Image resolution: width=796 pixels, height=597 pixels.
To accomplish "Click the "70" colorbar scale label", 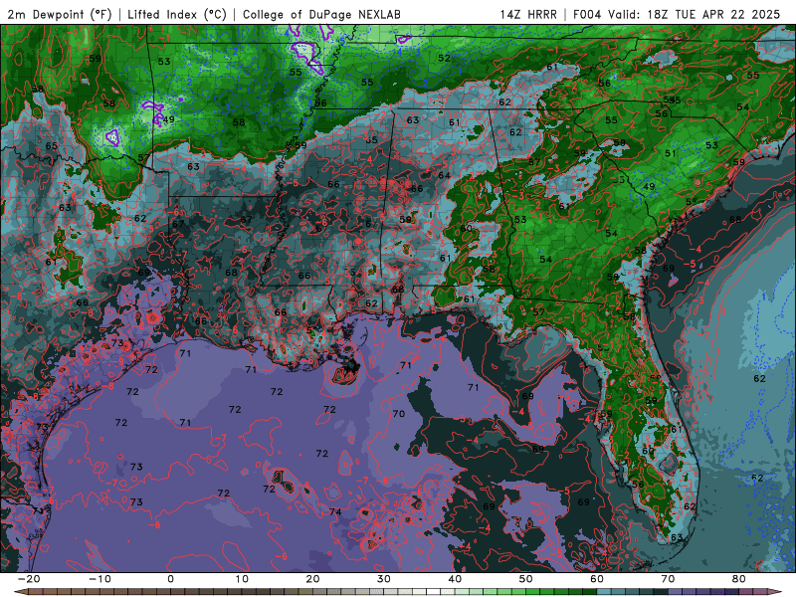I will coord(668,579).
